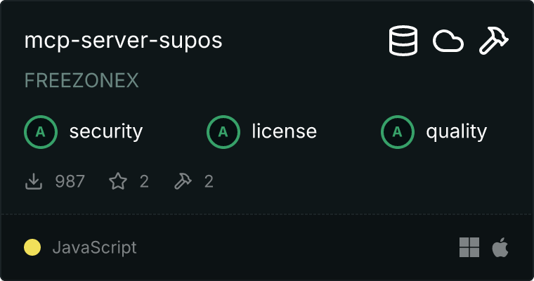Screen dimensions: 534x281
Task: Click the yellow JavaScript language dot
Action: (32, 247)
